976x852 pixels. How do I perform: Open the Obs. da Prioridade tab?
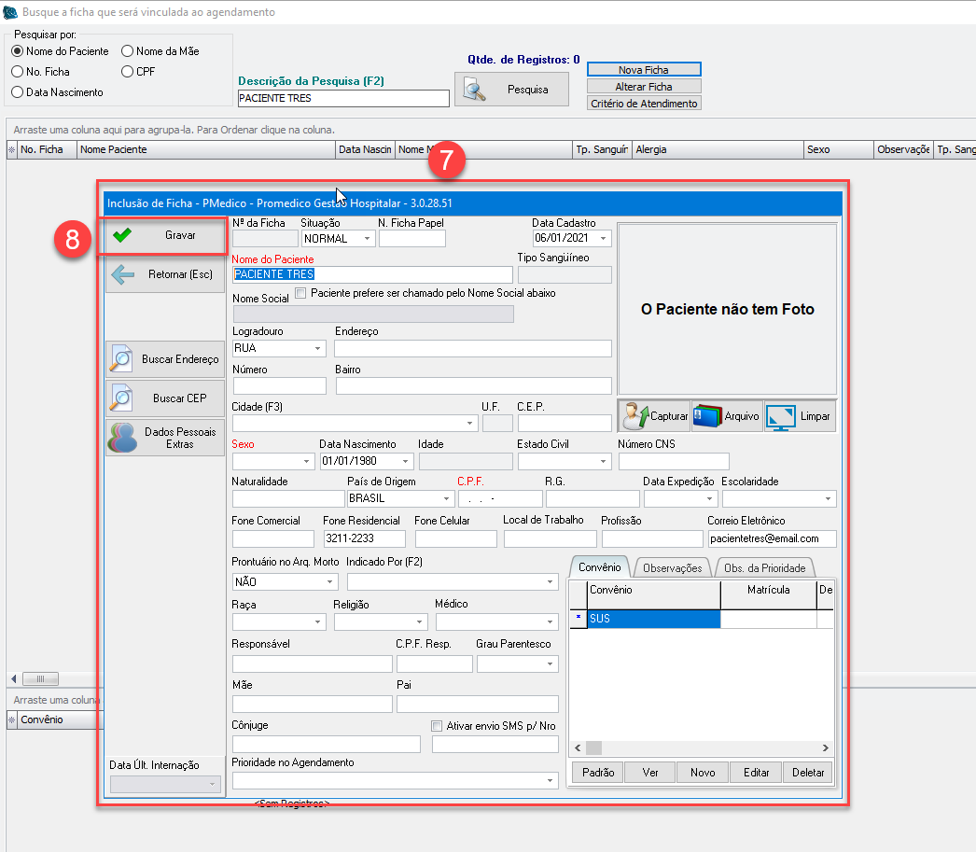coord(765,567)
